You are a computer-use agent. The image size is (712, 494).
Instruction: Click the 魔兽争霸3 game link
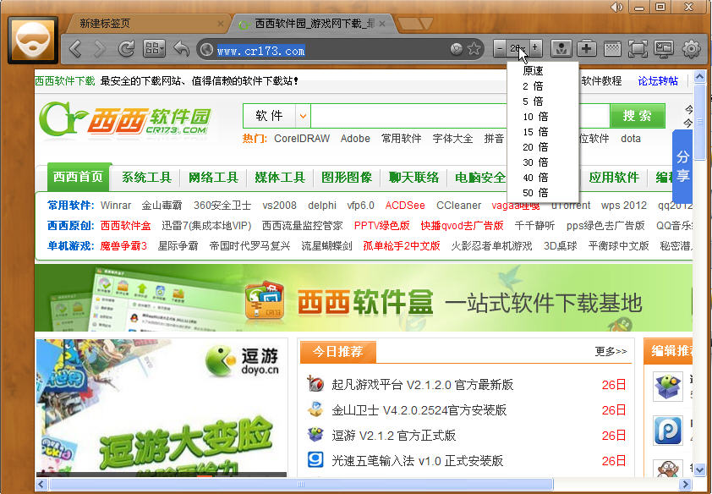click(123, 246)
